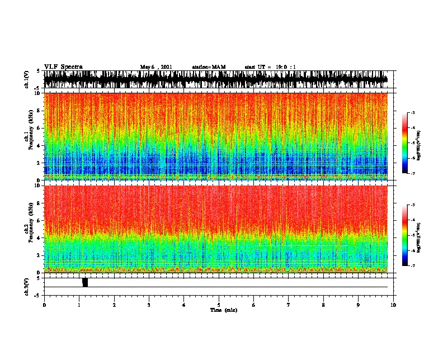Click the 'Time (min)' axis label
The width and height of the screenshot is (443, 342).
[224, 310]
